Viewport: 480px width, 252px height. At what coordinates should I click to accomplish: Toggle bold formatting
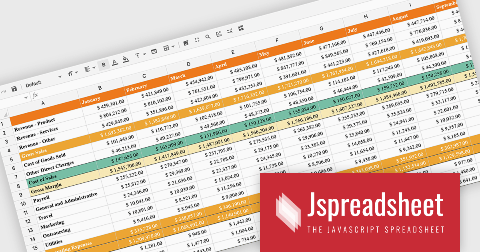104,65
